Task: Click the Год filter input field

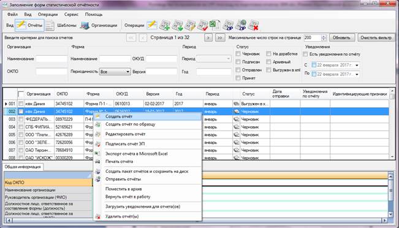Action: coord(214,72)
